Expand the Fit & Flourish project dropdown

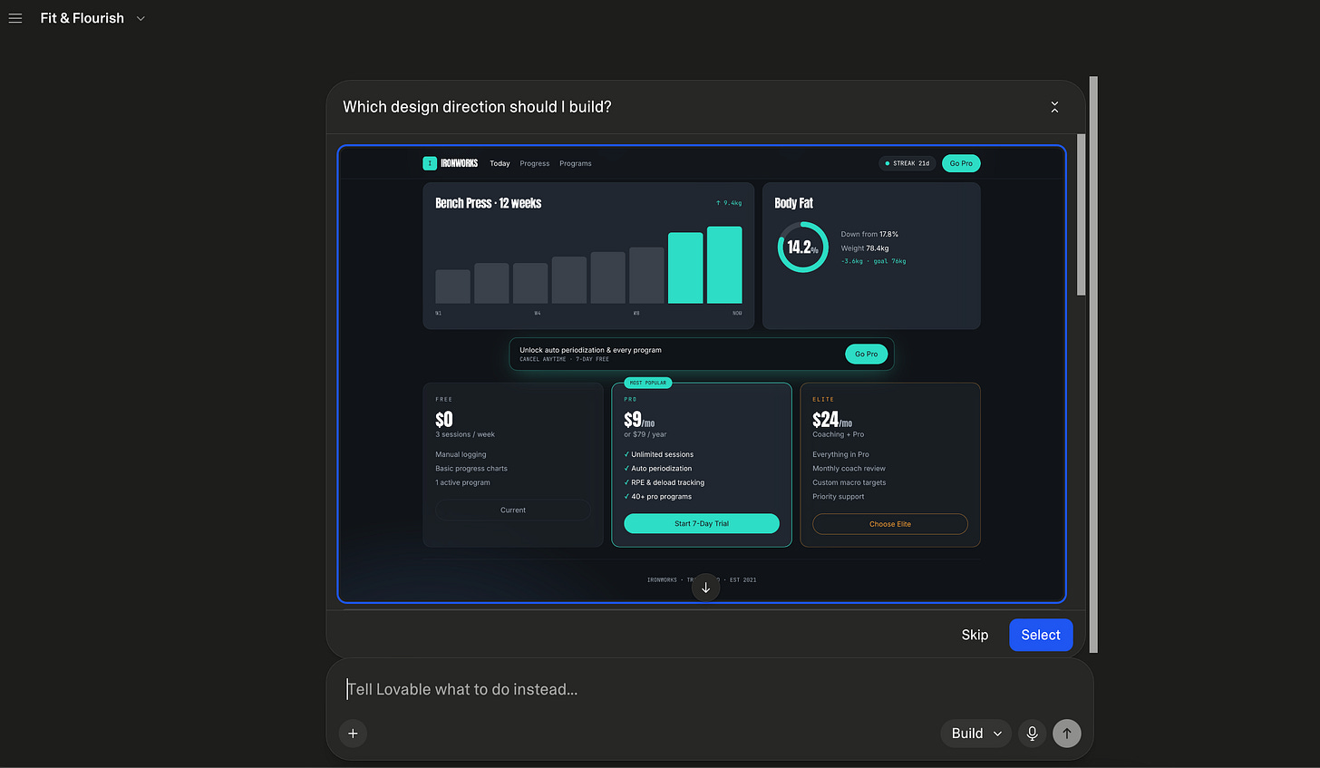[141, 18]
